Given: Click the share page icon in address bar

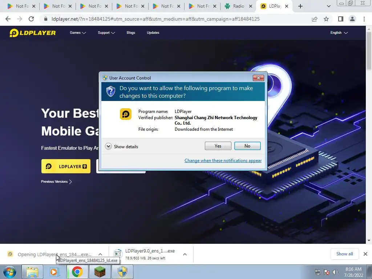Looking at the screenshot, I should pyautogui.click(x=315, y=19).
